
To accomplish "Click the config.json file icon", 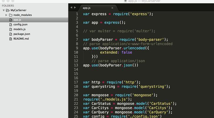I will pyautogui.click(x=11, y=24).
